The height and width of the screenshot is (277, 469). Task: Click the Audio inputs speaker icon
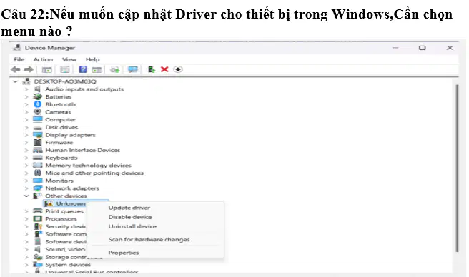click(38, 89)
